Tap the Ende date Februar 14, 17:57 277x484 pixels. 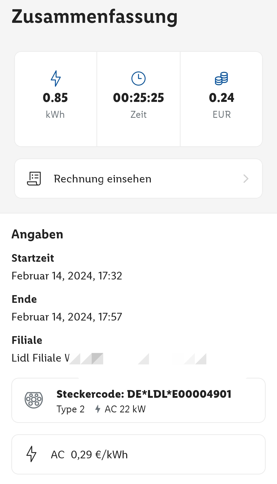point(67,317)
